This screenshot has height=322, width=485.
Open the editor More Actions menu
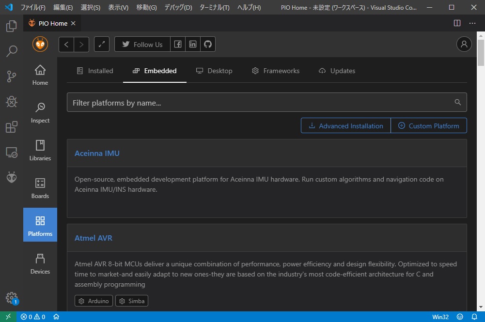click(x=472, y=23)
